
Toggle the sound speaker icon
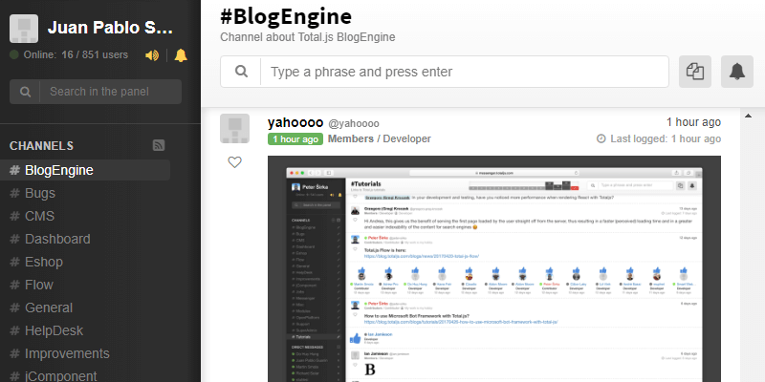(151, 55)
